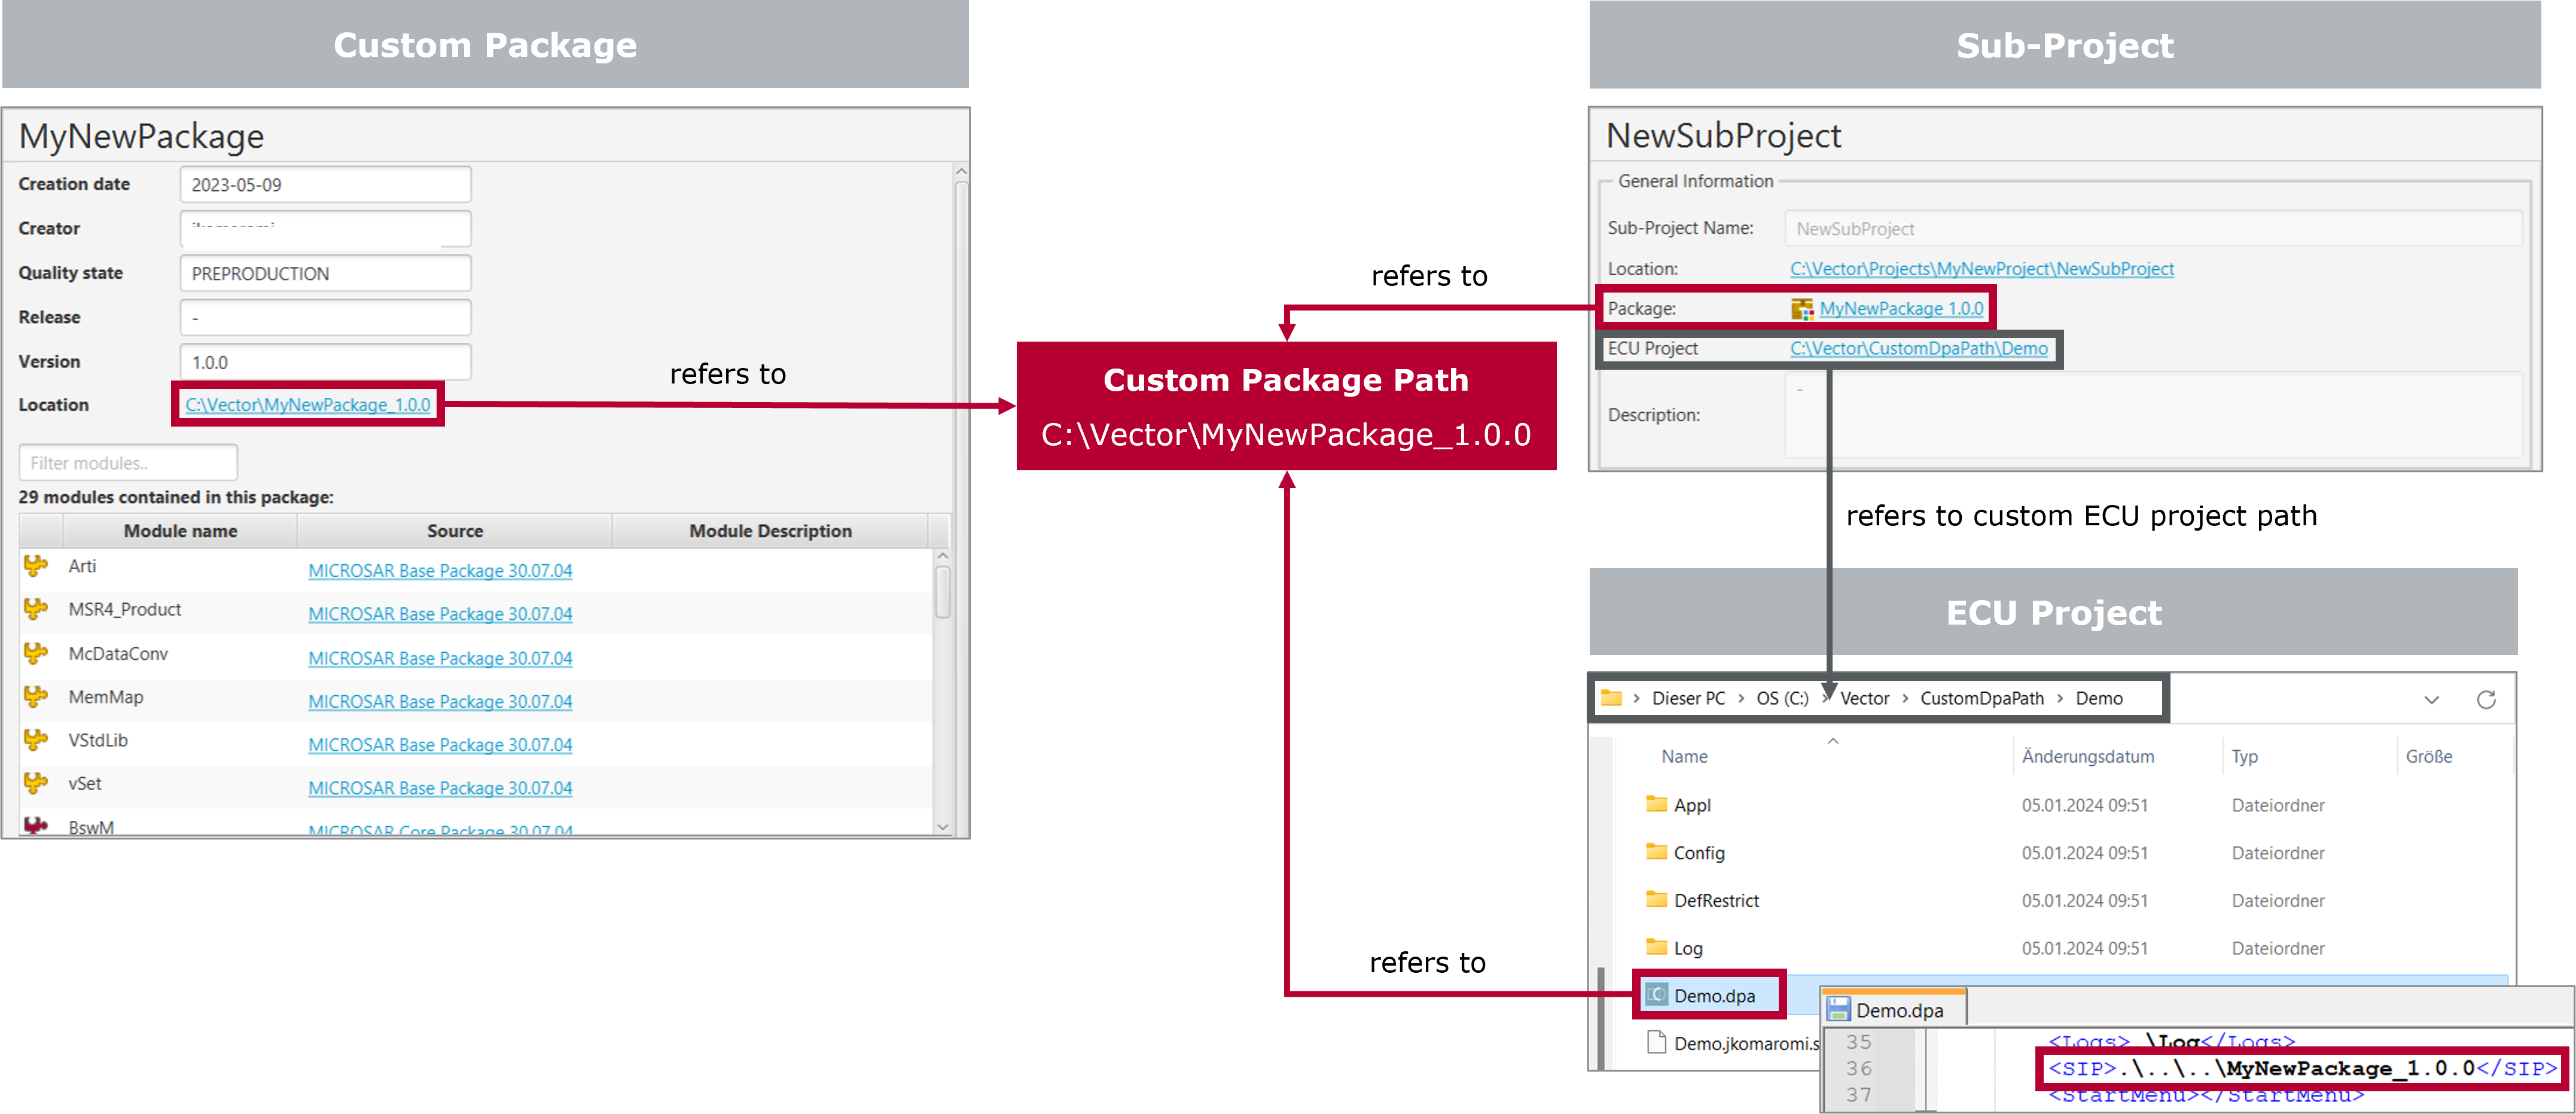The image size is (2576, 1114).
Task: Click line number 36 in editor
Action: (1858, 1068)
